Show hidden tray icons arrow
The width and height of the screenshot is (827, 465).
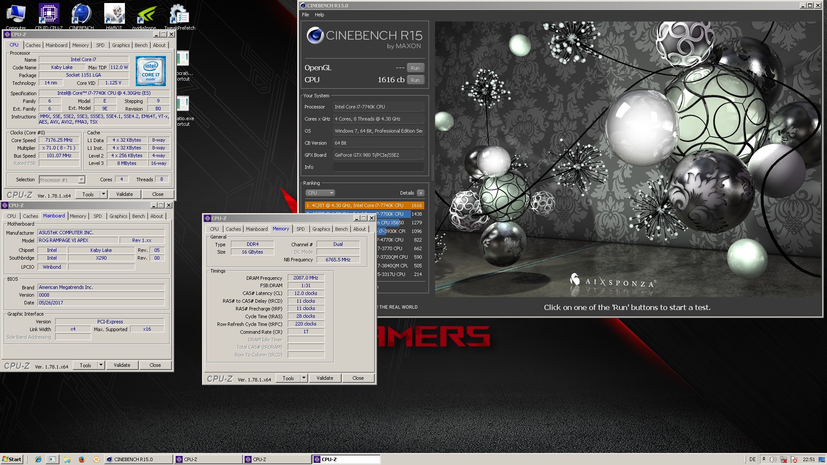[764, 459]
